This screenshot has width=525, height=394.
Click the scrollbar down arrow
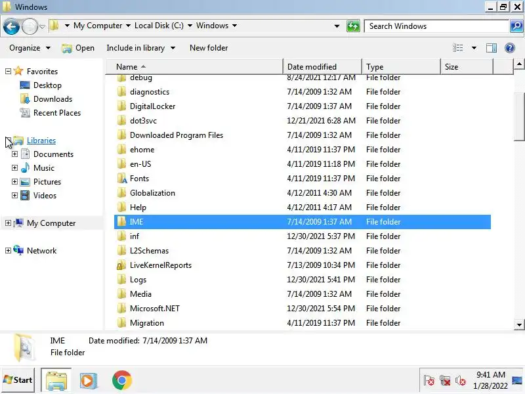[519, 324]
